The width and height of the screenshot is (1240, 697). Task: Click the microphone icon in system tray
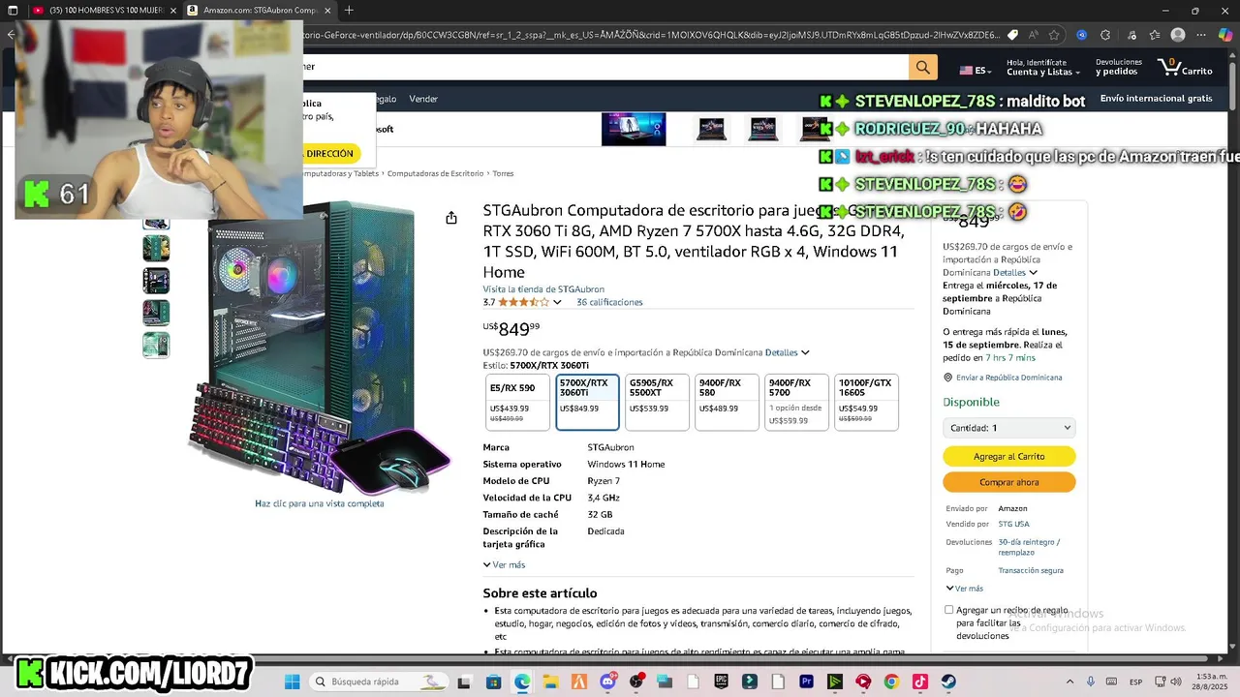tap(1091, 682)
